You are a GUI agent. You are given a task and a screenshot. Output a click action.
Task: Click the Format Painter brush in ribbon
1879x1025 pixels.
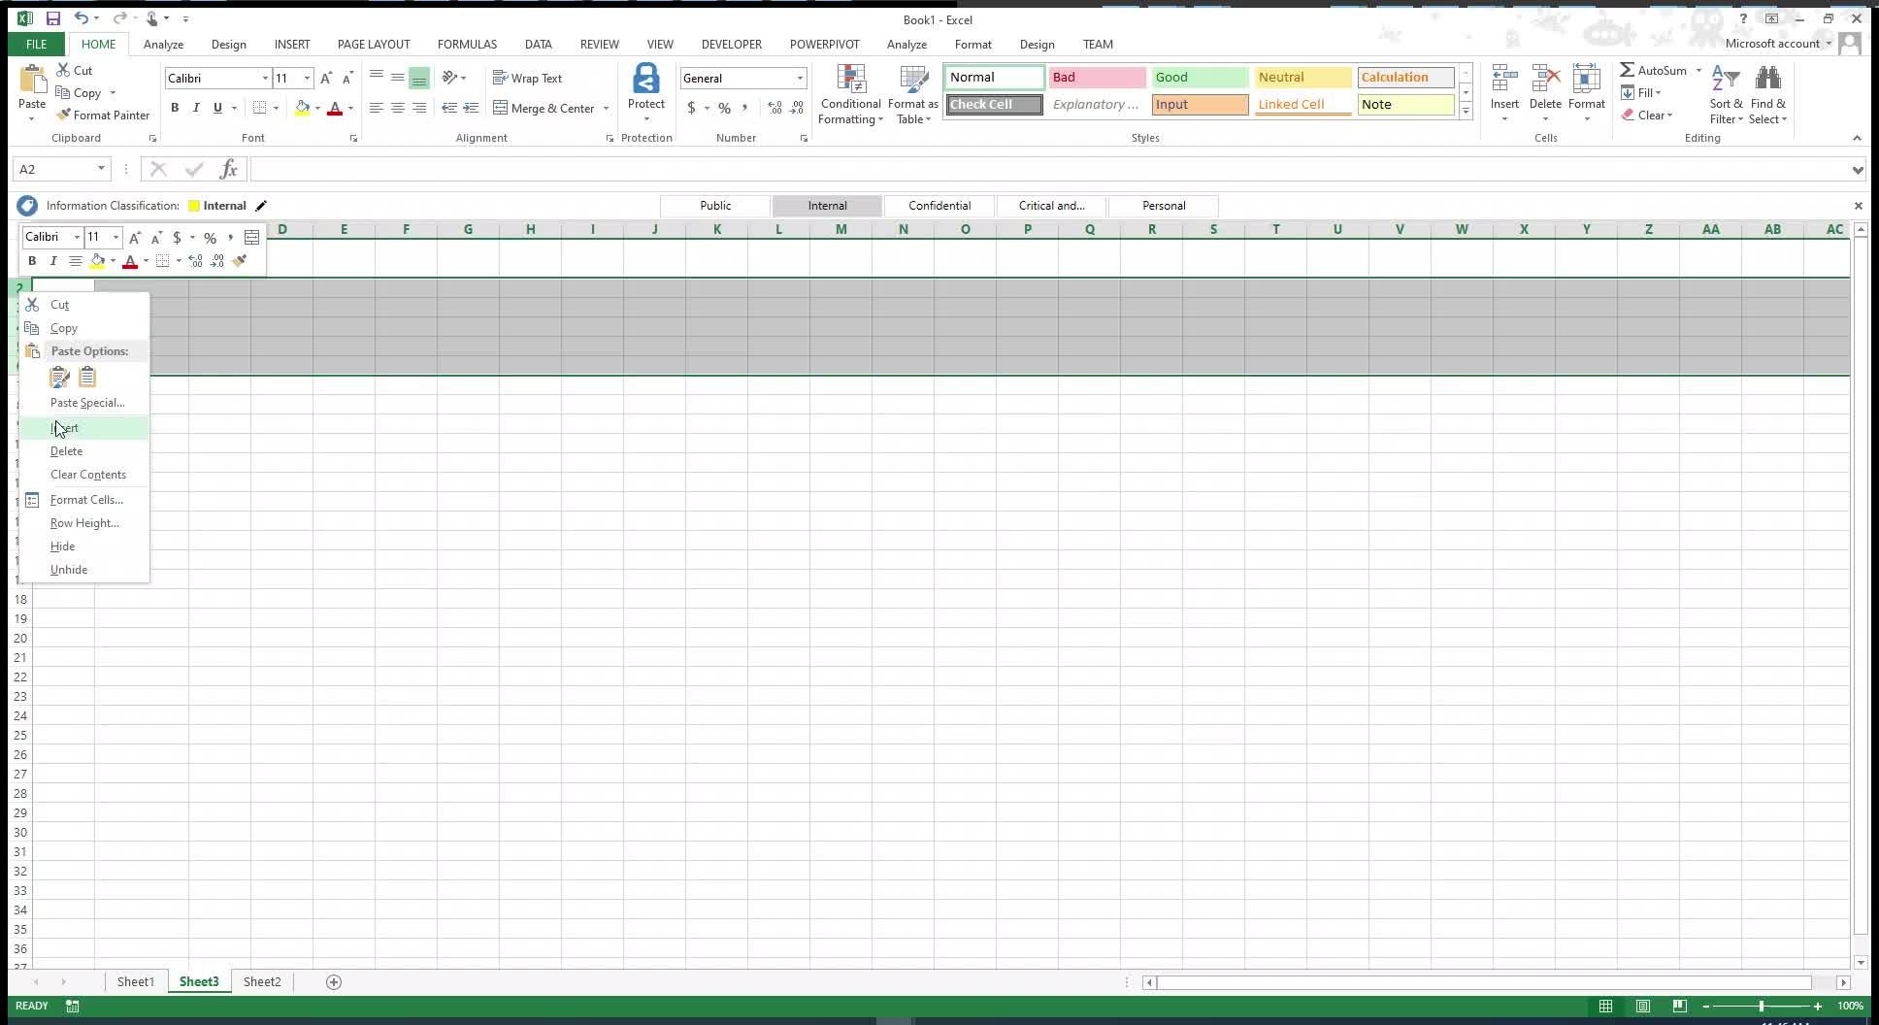[63, 115]
